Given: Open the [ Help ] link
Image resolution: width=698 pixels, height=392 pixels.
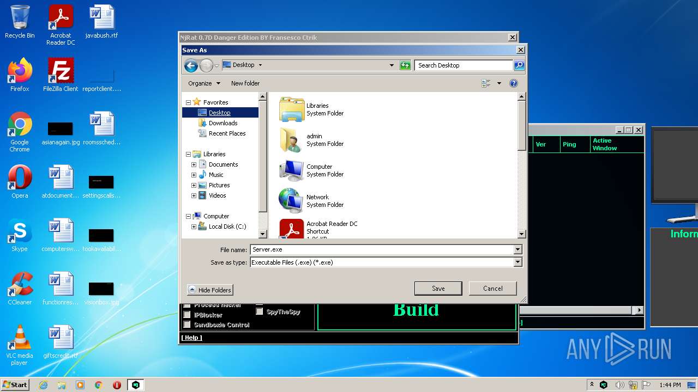Looking at the screenshot, I should (191, 338).
